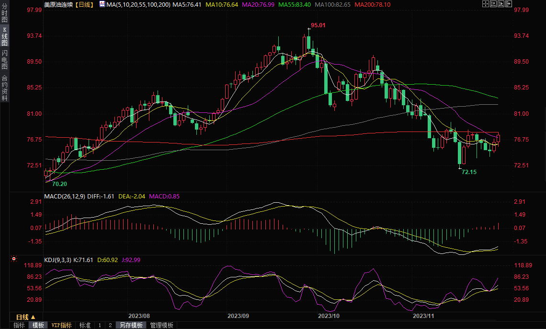
Task: Select template number 1
Action: [x=100, y=325]
